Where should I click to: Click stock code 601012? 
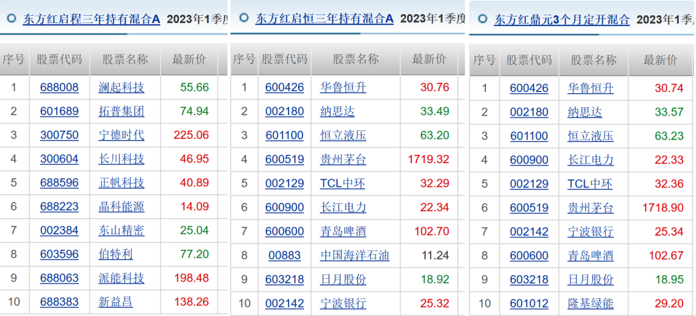[x=529, y=304]
